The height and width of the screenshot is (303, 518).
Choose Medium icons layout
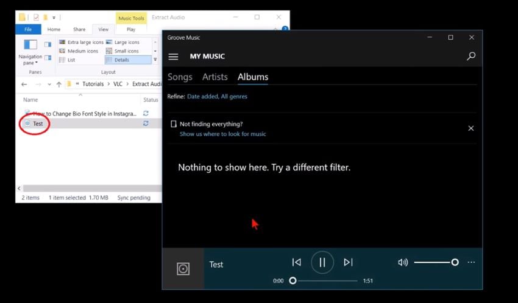pos(79,51)
